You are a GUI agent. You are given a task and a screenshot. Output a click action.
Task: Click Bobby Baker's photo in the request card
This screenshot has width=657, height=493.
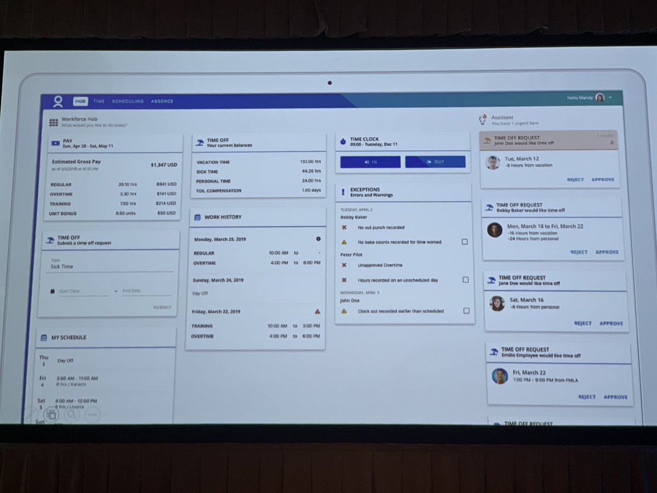tap(494, 230)
